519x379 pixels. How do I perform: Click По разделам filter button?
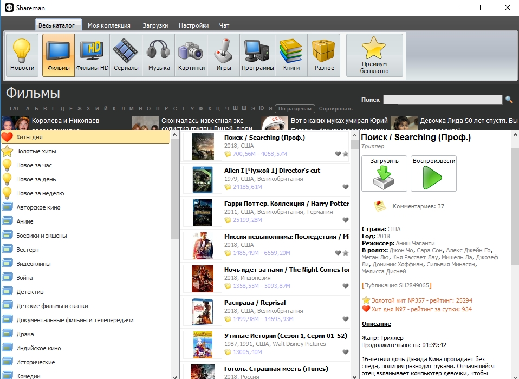pos(295,108)
